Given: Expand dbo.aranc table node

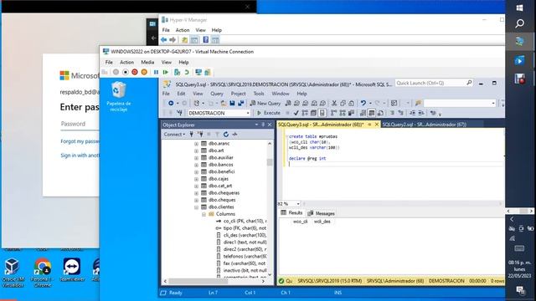Looking at the screenshot, I should point(196,144).
